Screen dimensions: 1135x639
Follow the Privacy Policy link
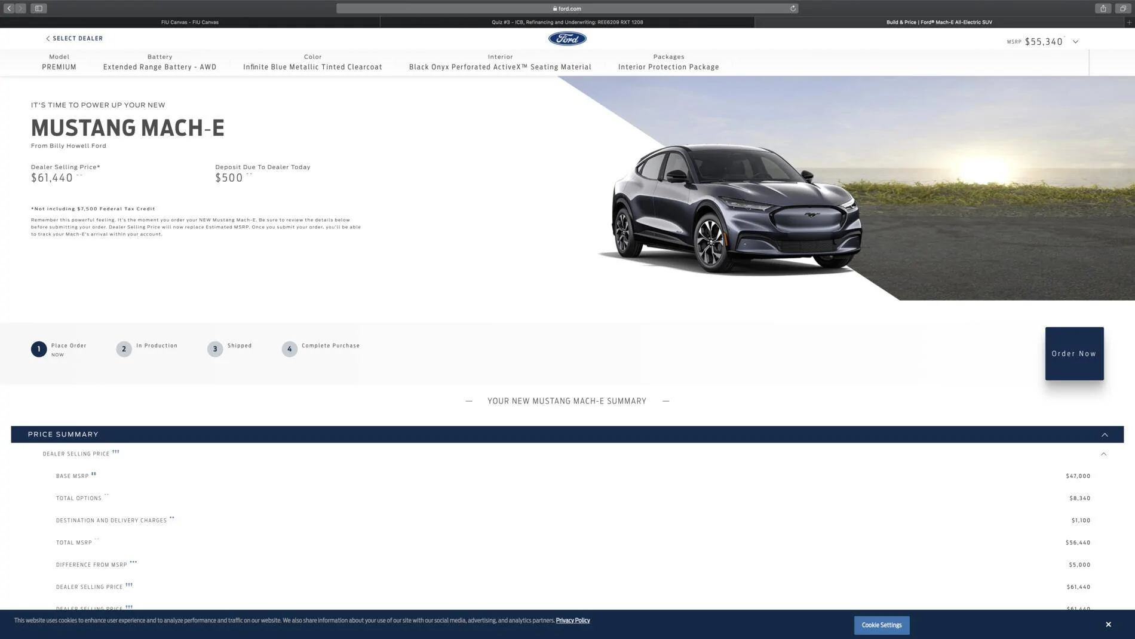point(572,620)
